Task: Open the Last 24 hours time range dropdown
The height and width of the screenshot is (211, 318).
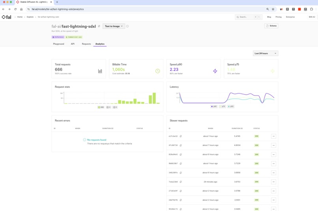Action: pyautogui.click(x=266, y=53)
